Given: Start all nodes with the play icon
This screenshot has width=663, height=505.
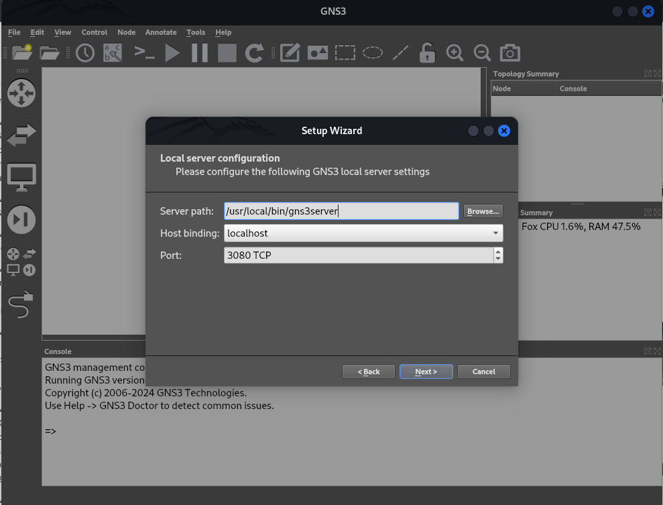Looking at the screenshot, I should [172, 53].
